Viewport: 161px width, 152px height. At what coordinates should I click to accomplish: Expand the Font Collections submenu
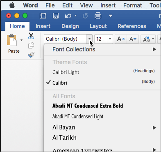tap(102, 49)
